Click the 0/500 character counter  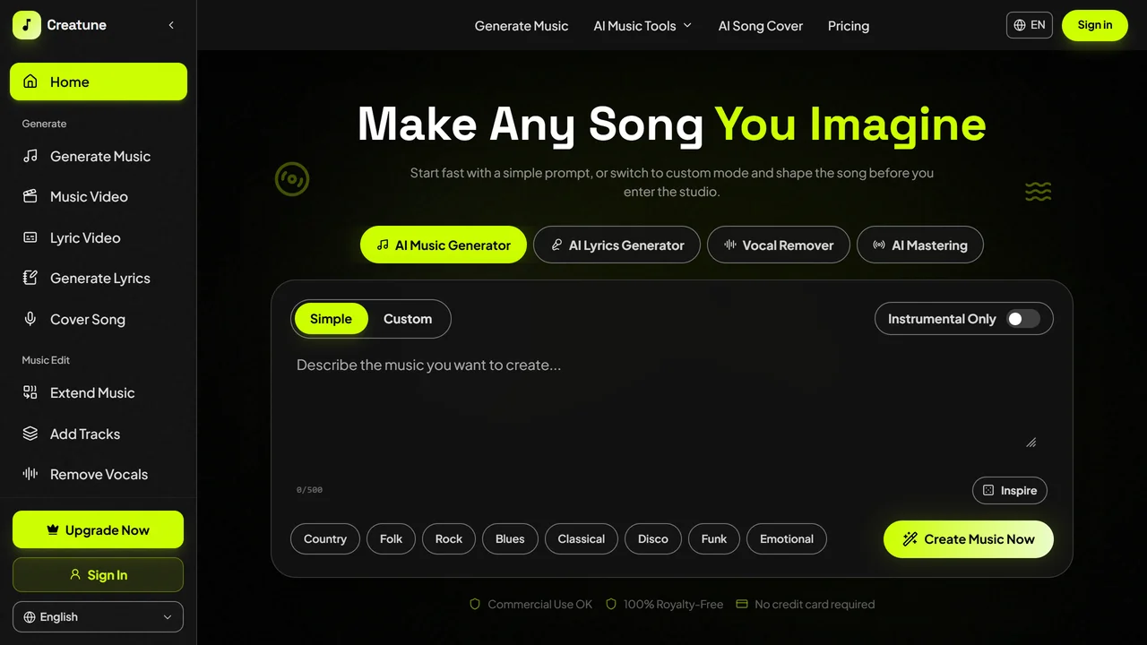tap(309, 490)
